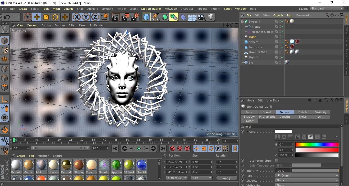Click Go to End of timeline
The image size is (349, 186).
(x=163, y=148)
